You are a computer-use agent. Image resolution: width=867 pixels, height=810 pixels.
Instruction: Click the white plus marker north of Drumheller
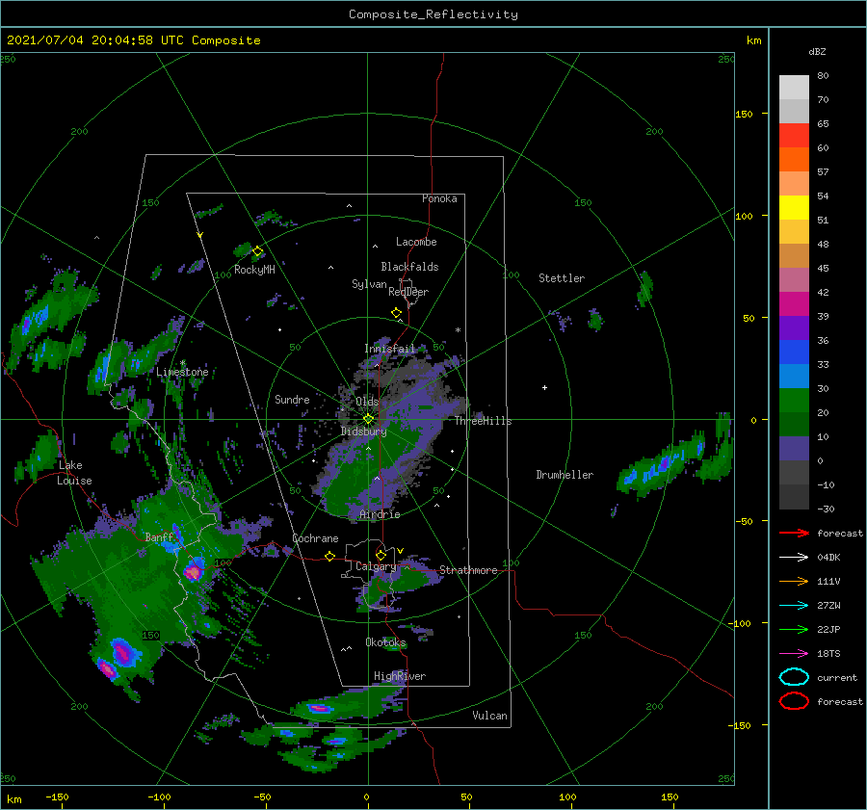(x=544, y=387)
